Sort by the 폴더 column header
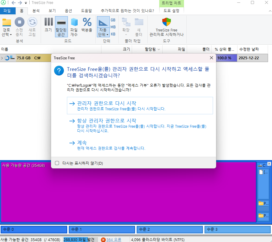The width and height of the screenshot is (272, 242). [x=199, y=49]
